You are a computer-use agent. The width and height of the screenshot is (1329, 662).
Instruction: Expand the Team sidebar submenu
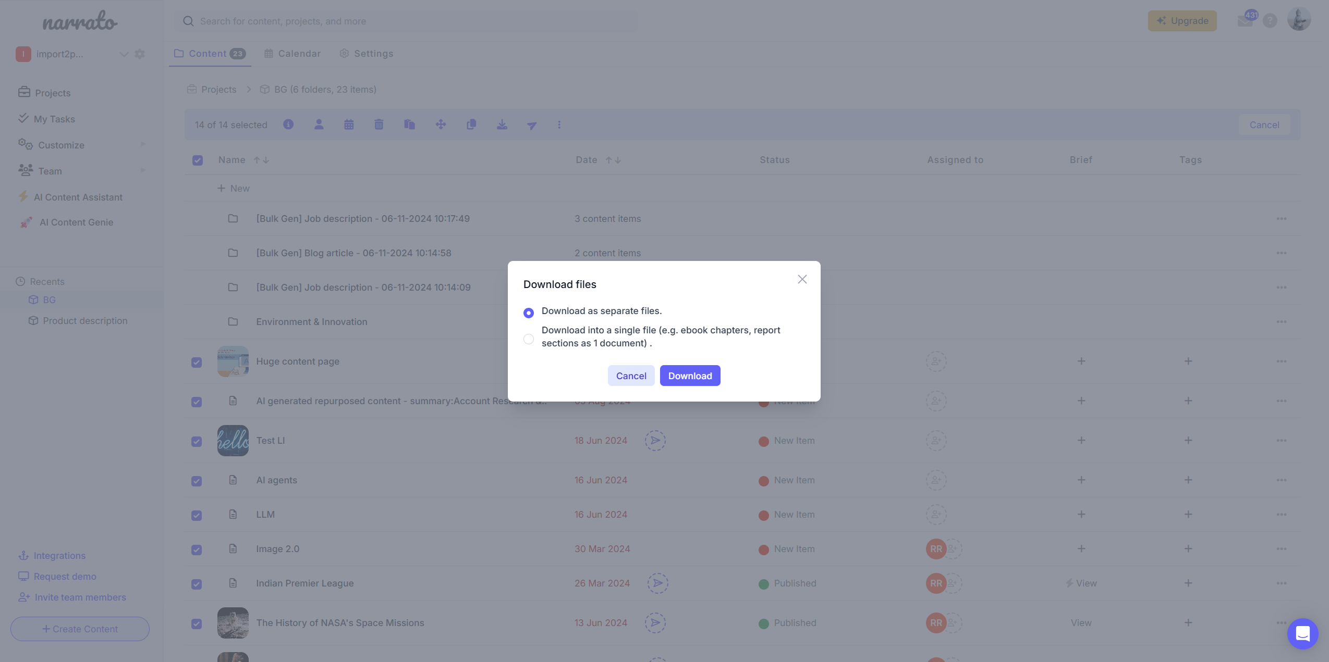(143, 171)
